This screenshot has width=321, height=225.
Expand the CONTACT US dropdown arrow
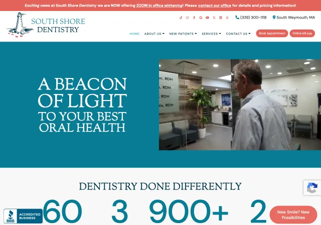249,33
